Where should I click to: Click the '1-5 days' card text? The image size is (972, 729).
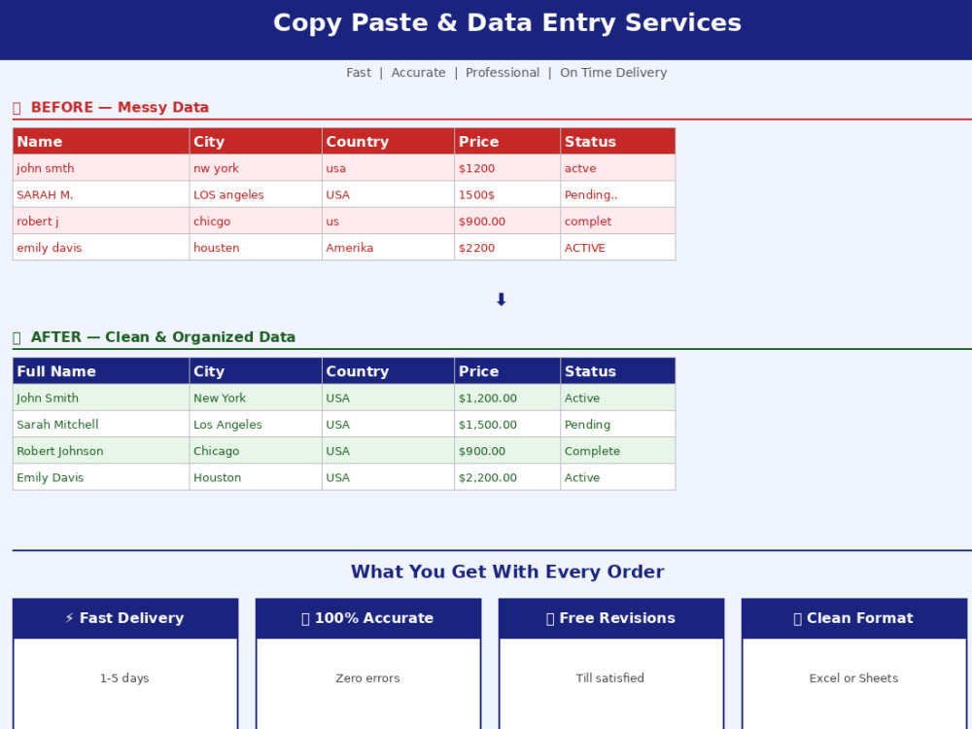[124, 678]
